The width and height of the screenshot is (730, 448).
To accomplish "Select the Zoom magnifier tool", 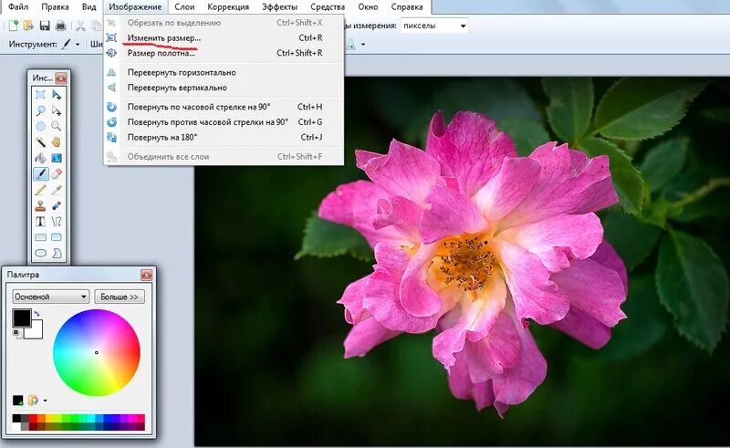I will [x=57, y=126].
